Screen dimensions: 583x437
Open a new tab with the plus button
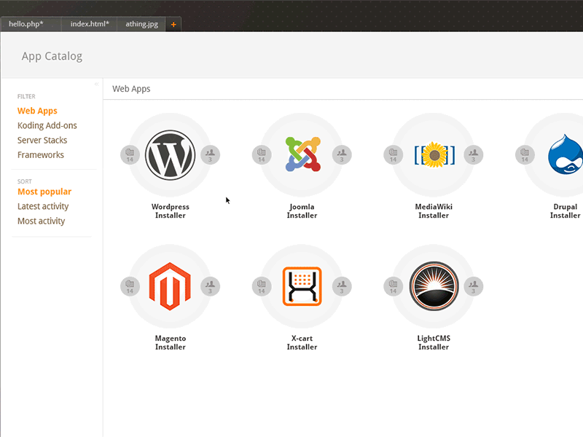click(173, 24)
